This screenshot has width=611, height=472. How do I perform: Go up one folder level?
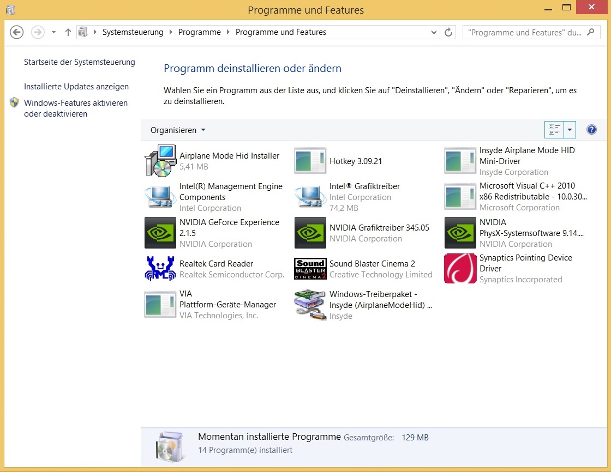pyautogui.click(x=68, y=32)
